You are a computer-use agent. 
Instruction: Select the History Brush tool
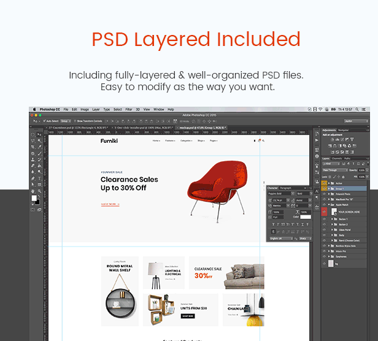[x=39, y=159]
